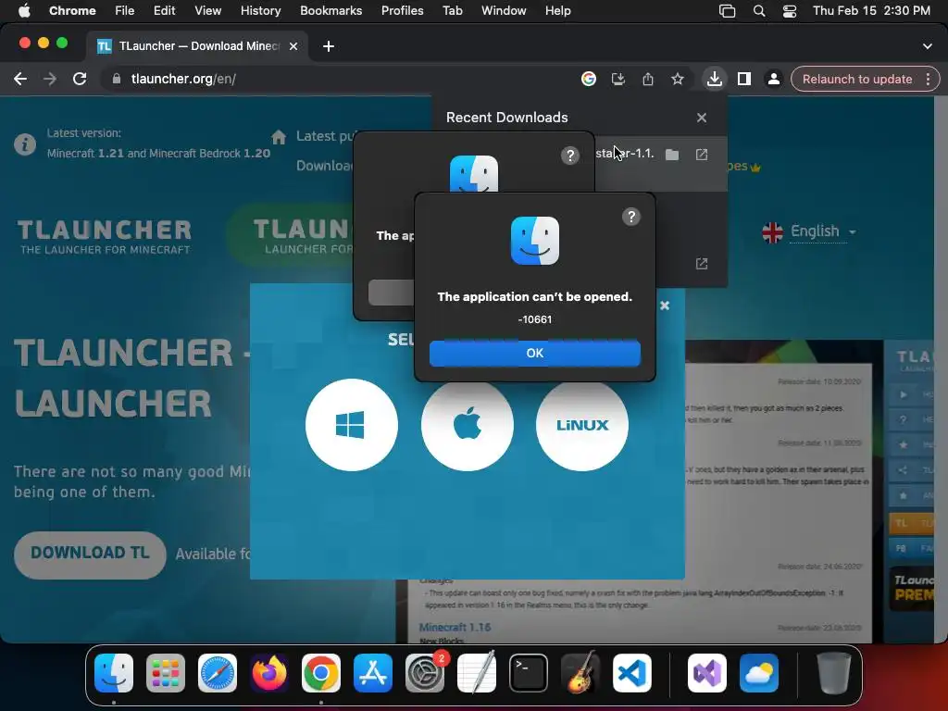The image size is (948, 711).
Task: Toggle the Chrome side panel
Action: (x=744, y=80)
